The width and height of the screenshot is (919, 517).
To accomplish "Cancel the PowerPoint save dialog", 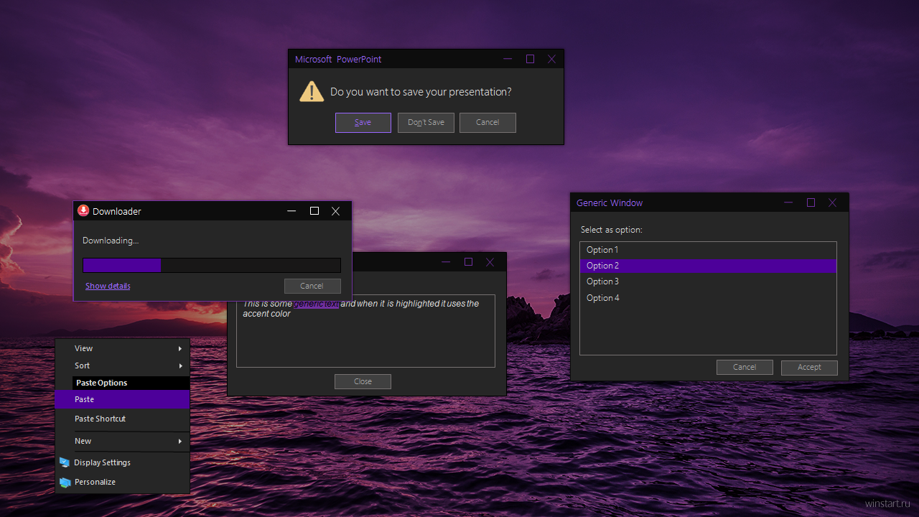I will point(488,122).
